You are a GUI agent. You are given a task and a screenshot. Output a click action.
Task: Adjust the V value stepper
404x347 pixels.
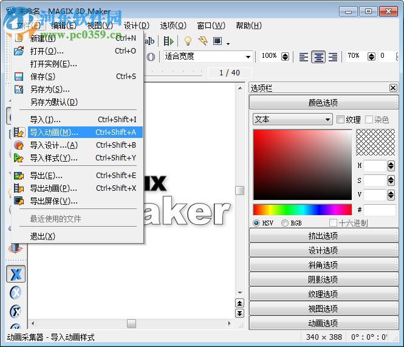pyautogui.click(x=391, y=195)
